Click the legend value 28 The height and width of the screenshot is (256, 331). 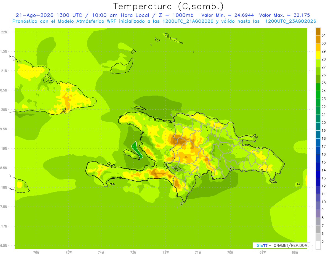pos(324,59)
